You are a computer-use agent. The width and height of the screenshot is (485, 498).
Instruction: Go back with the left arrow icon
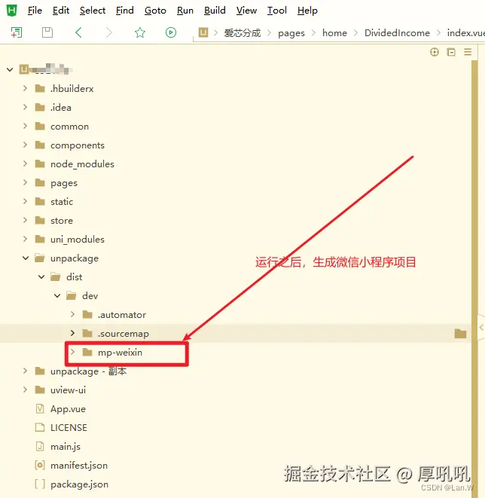[x=78, y=32]
